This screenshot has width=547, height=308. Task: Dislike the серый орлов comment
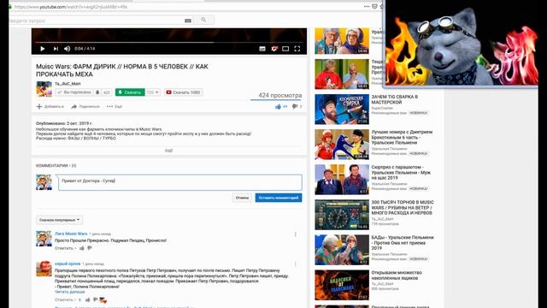[x=95, y=299]
